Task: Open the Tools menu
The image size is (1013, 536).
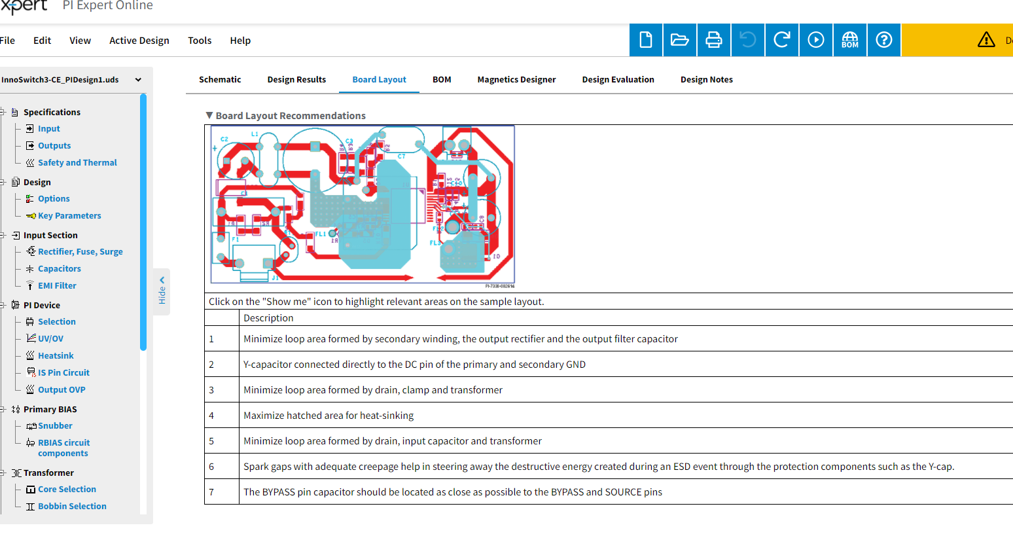Action: tap(200, 41)
